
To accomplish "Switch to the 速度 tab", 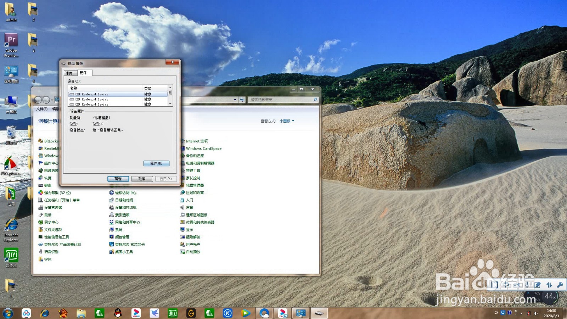I will [x=70, y=73].
